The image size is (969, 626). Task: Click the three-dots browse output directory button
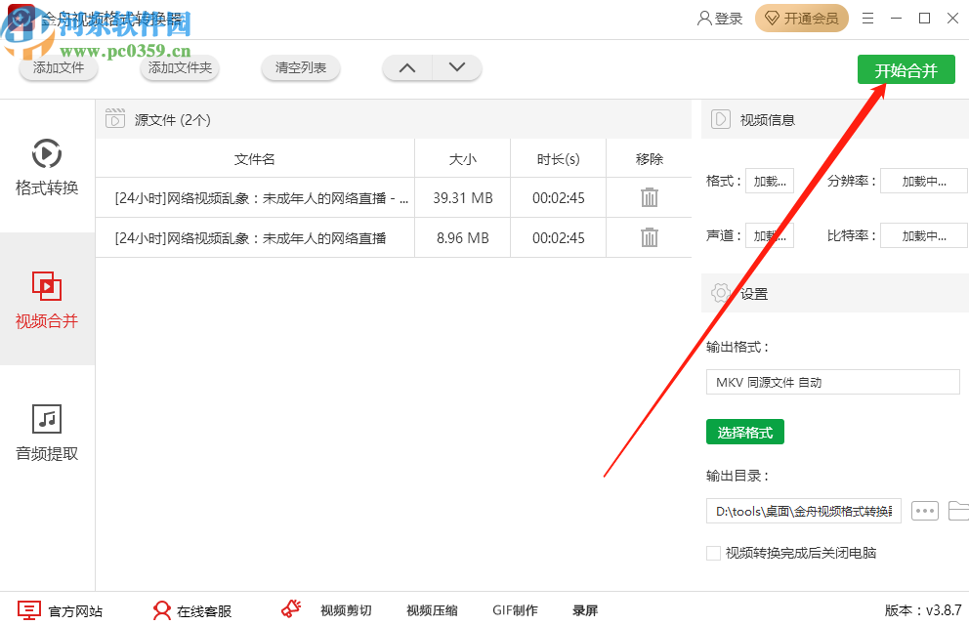pos(924,511)
